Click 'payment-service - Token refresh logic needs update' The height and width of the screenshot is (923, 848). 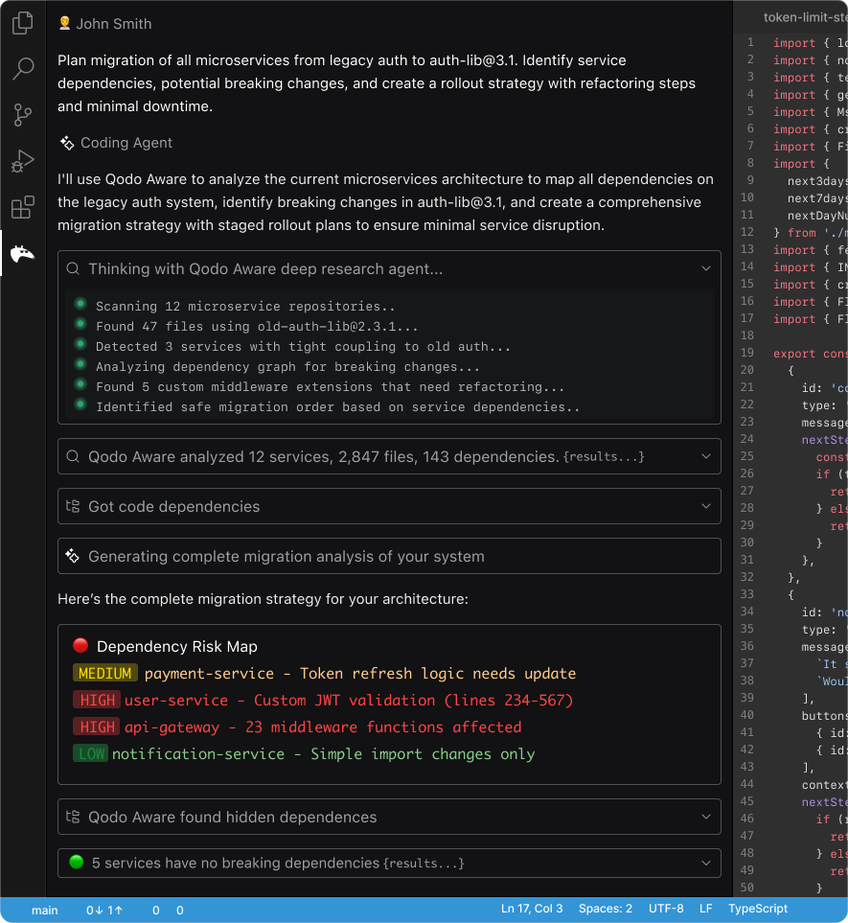click(x=360, y=674)
